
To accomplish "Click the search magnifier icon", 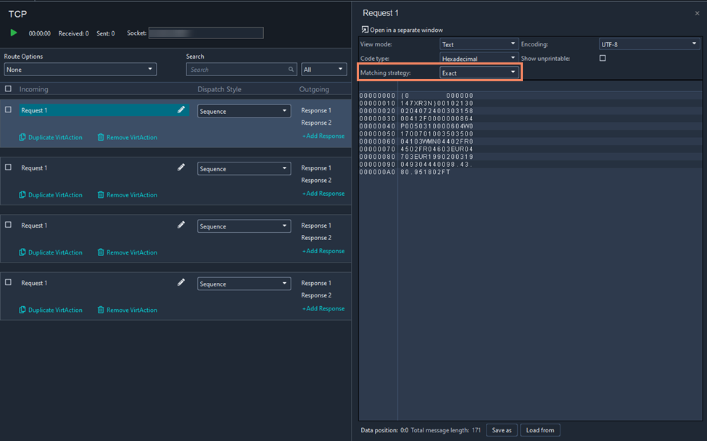I will pos(292,70).
